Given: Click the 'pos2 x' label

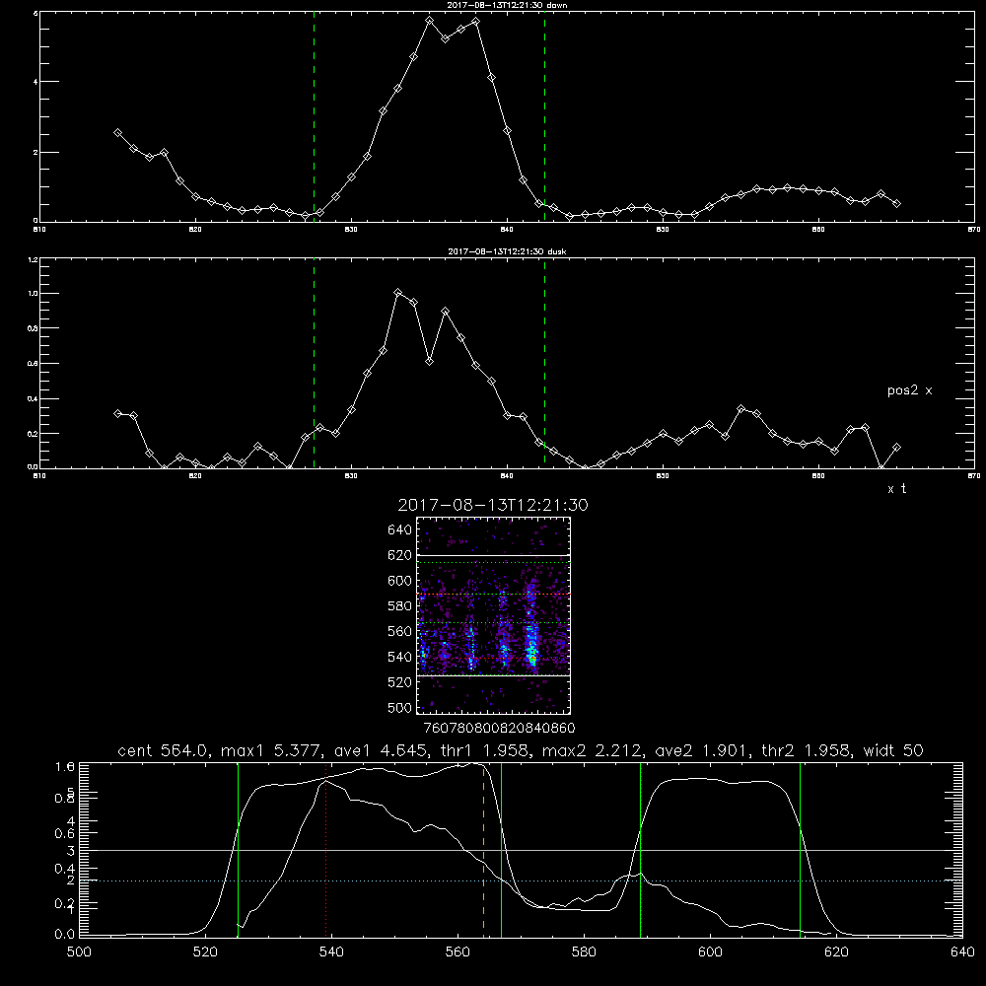Looking at the screenshot, I should [x=909, y=390].
